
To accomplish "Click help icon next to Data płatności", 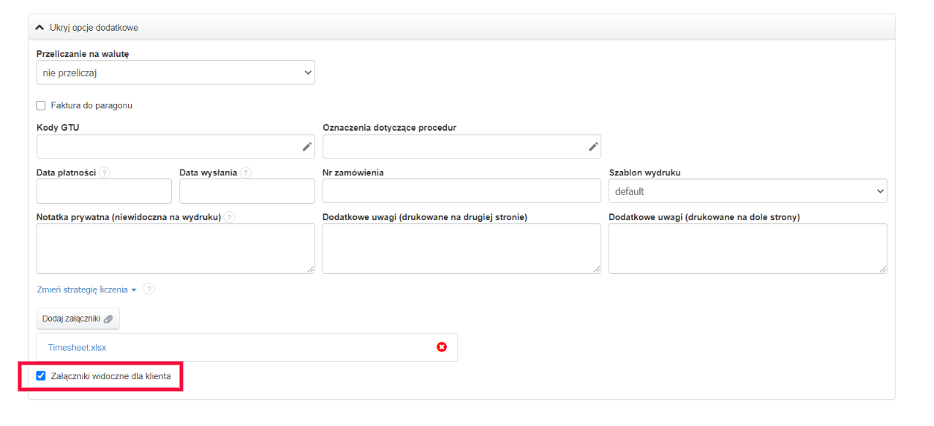I will pos(105,173).
